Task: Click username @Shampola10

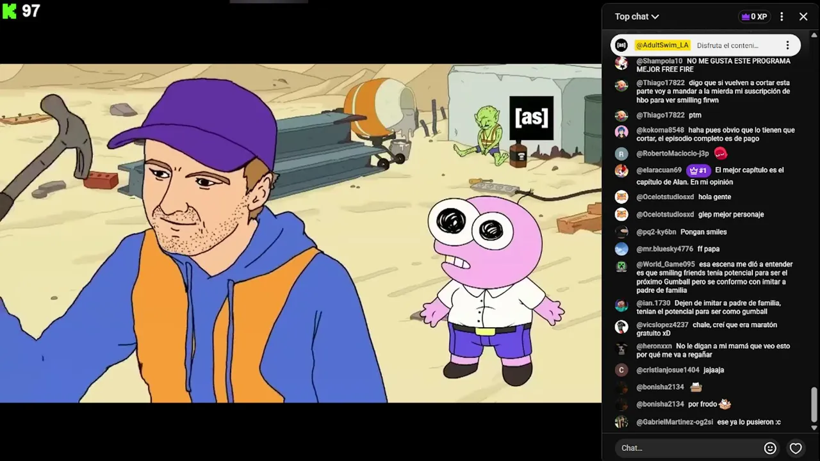Action: tap(659, 61)
